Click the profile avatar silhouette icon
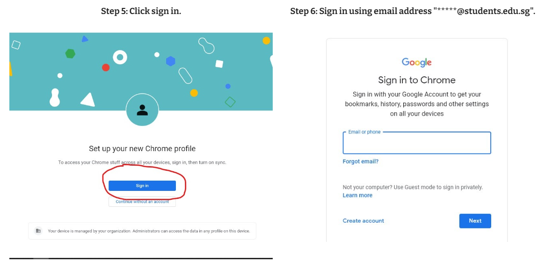Image resolution: width=552 pixels, height=270 pixels. (142, 110)
